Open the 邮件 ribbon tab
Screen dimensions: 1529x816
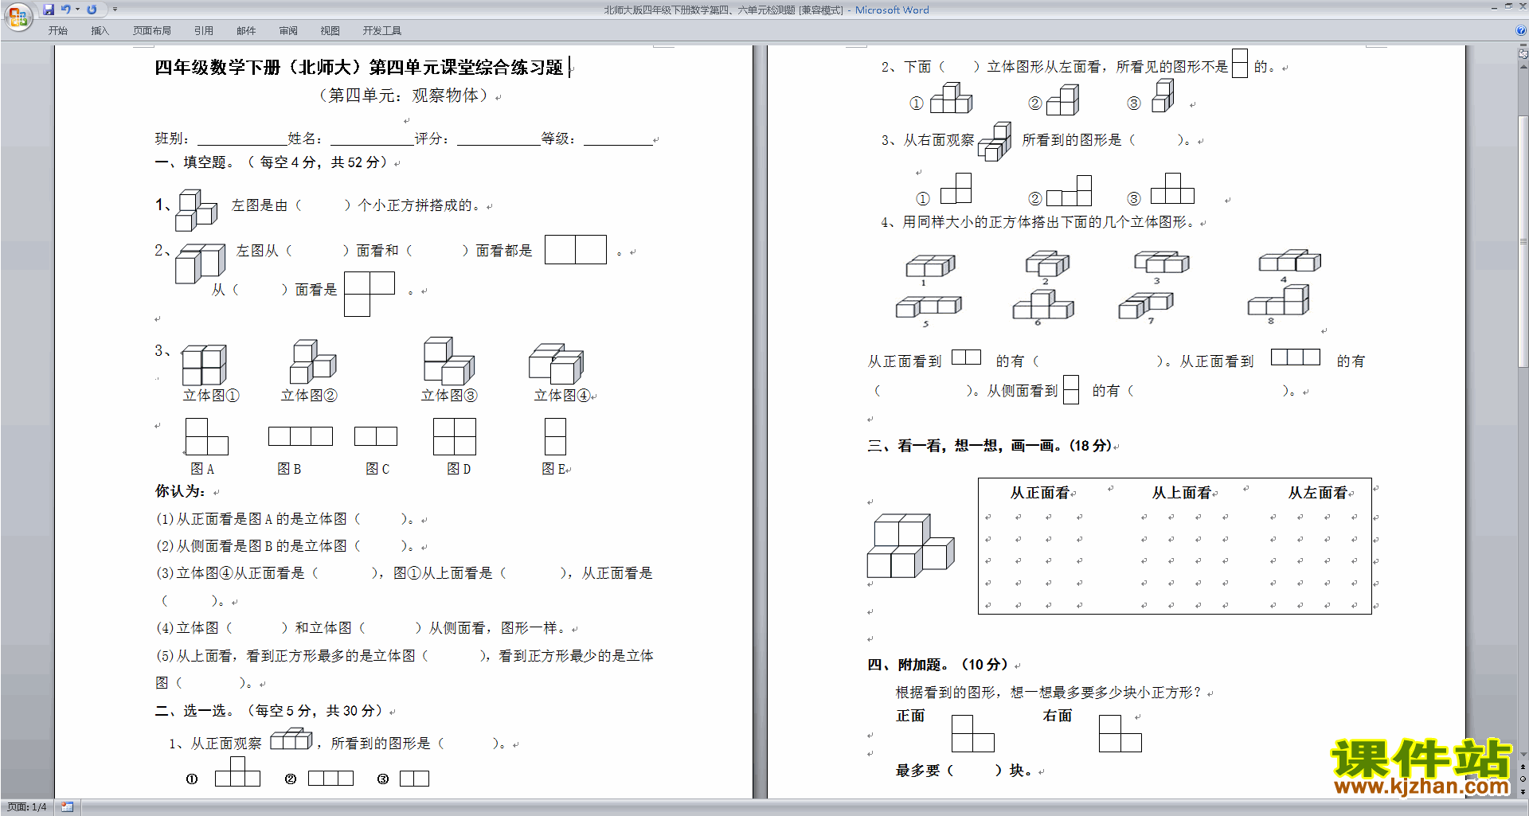[246, 31]
